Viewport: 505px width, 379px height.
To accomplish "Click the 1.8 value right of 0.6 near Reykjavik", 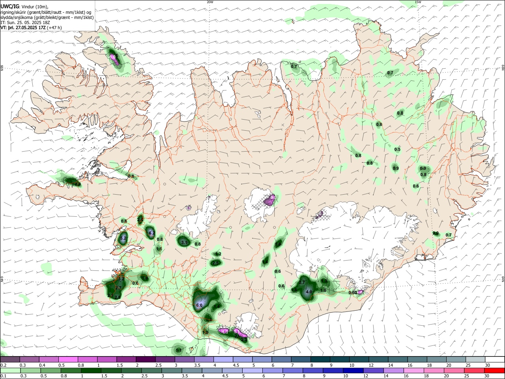I will (145, 279).
